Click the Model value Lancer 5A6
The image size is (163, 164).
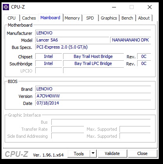(x=72, y=40)
